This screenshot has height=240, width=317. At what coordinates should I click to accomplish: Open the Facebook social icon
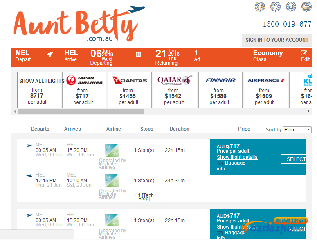260,7
